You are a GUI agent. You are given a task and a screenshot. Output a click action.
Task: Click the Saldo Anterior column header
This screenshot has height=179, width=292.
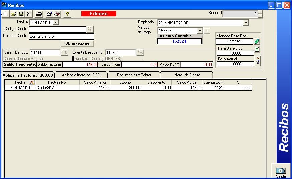pyautogui.click(x=95, y=82)
